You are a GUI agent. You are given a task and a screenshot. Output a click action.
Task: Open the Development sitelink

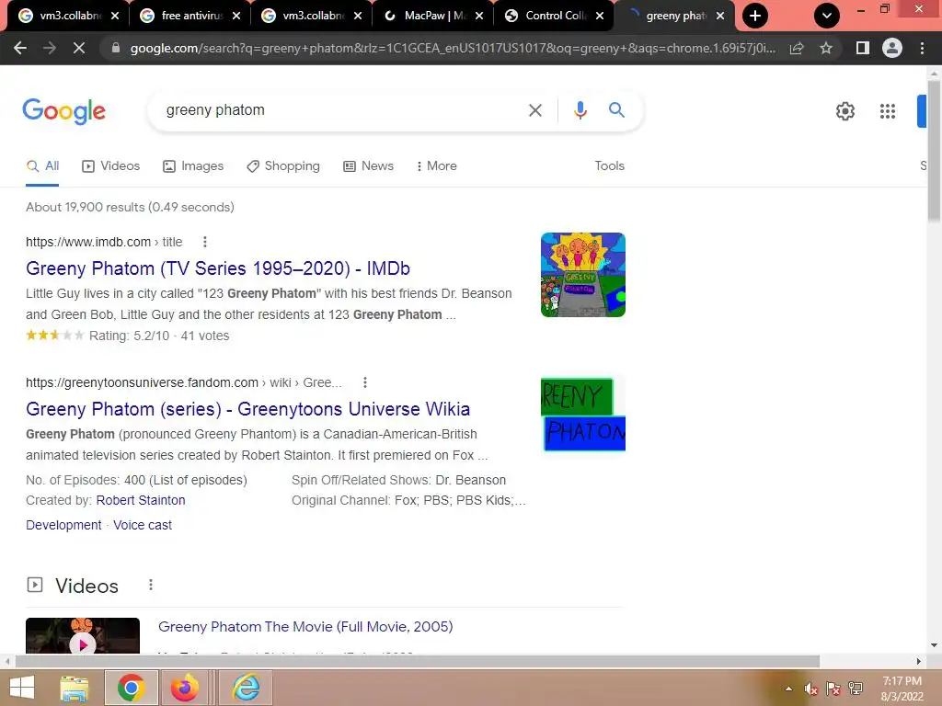(63, 525)
